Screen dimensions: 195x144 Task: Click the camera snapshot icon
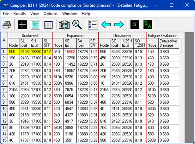[x=64, y=25]
